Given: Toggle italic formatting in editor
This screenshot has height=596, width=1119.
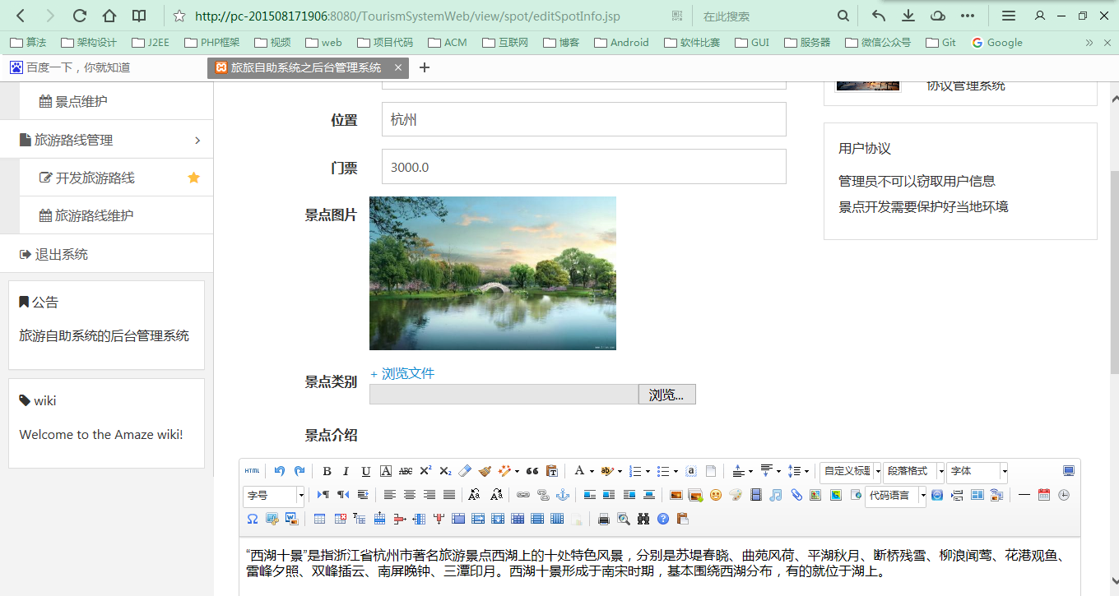Looking at the screenshot, I should (346, 471).
